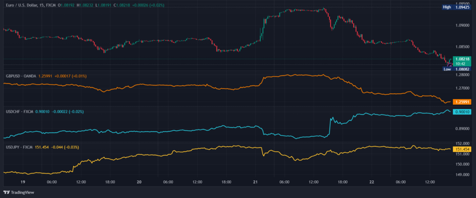Click the 150.000 level on USDJPY scale

pos(464,164)
